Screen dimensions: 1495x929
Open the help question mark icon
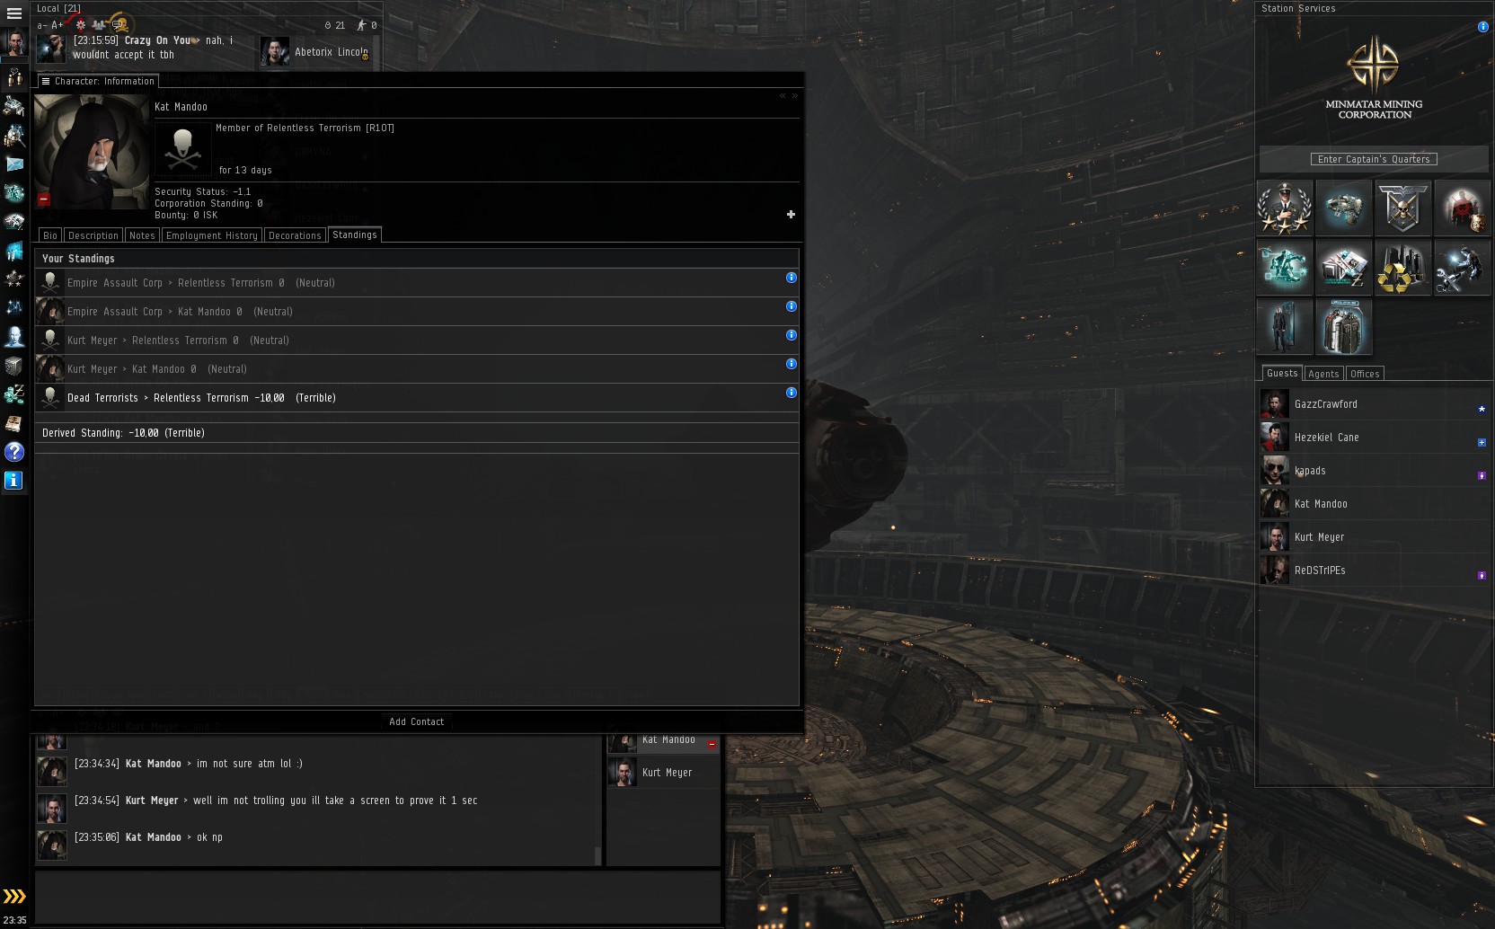point(14,451)
